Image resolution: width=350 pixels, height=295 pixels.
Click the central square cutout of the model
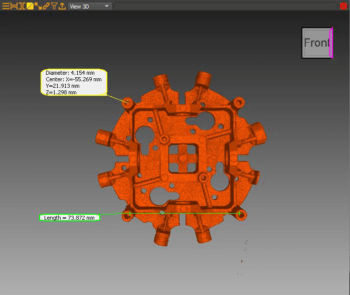[x=183, y=159]
